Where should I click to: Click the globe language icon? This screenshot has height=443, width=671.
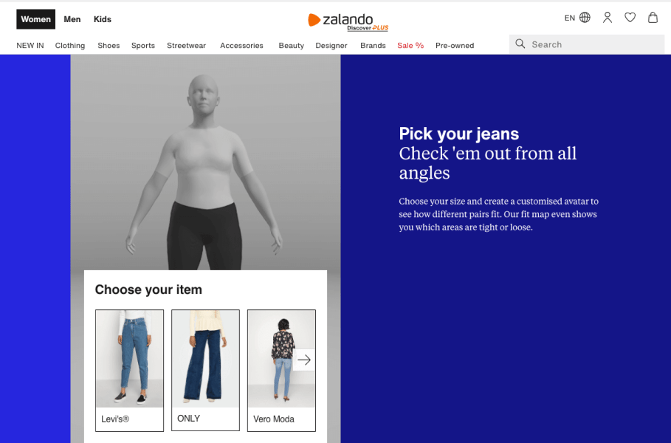(585, 18)
